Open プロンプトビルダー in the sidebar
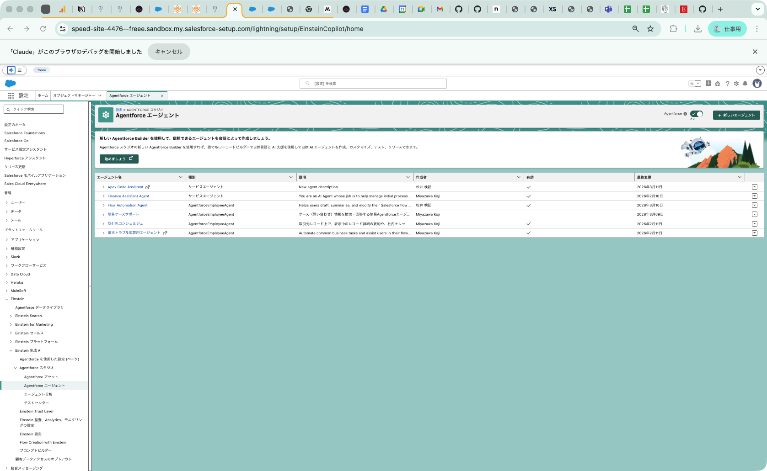The width and height of the screenshot is (767, 471). [x=36, y=450]
